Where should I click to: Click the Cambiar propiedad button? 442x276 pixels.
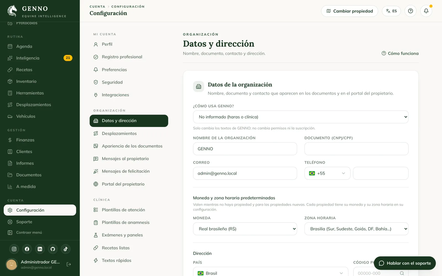(349, 11)
